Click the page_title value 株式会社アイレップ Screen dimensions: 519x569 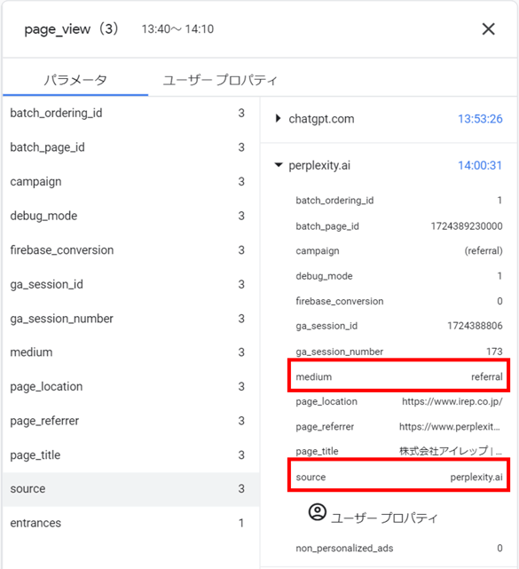point(451,451)
